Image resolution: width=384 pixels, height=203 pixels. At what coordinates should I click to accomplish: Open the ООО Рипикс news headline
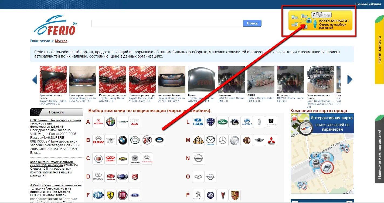tap(56, 123)
